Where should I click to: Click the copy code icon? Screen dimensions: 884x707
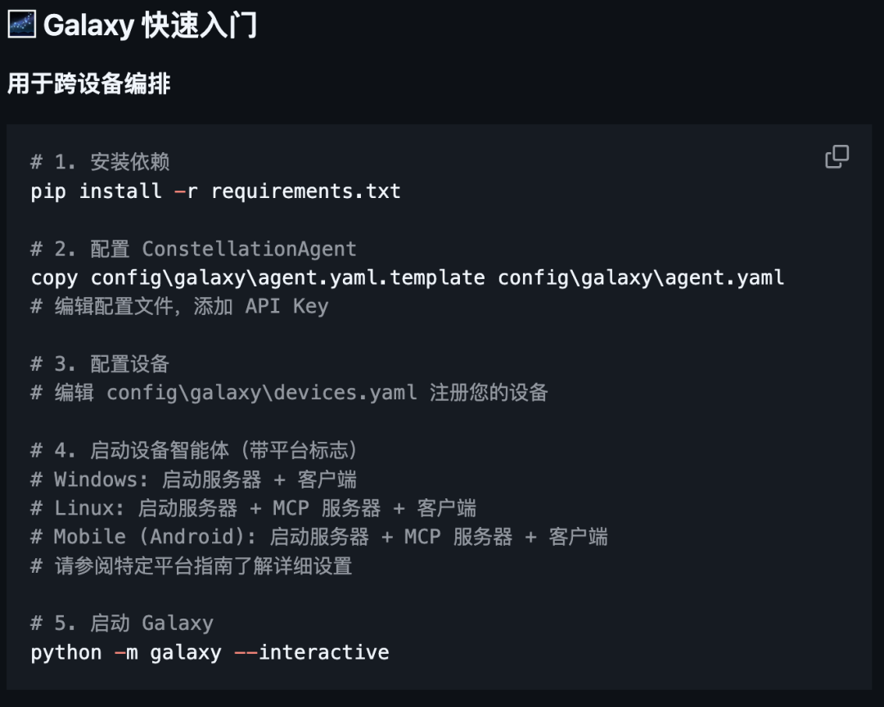837,156
